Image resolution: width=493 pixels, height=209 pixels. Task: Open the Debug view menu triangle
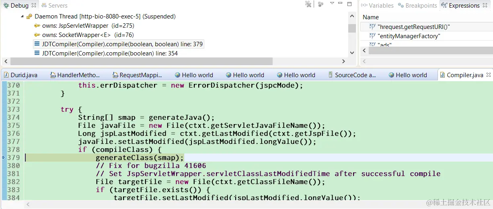point(332,3)
